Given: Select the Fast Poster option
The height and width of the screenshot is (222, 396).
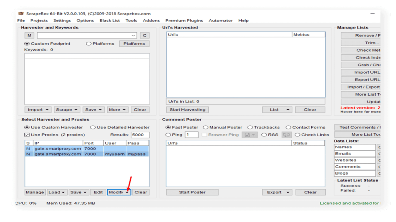Looking at the screenshot, I should coord(182,127).
